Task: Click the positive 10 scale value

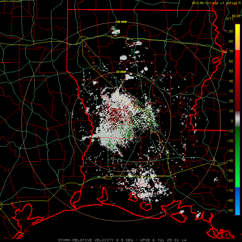Action: 231,111
